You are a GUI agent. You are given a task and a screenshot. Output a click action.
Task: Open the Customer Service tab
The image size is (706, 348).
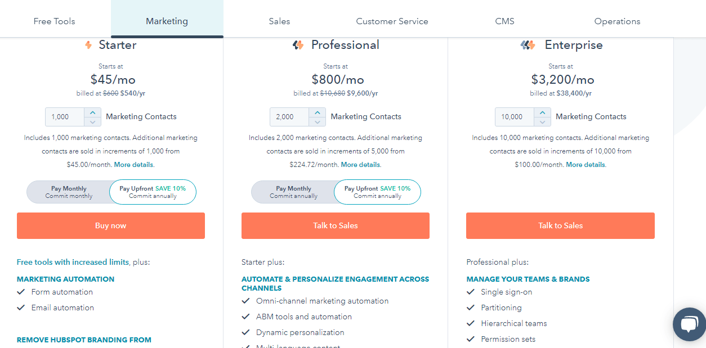click(x=392, y=21)
